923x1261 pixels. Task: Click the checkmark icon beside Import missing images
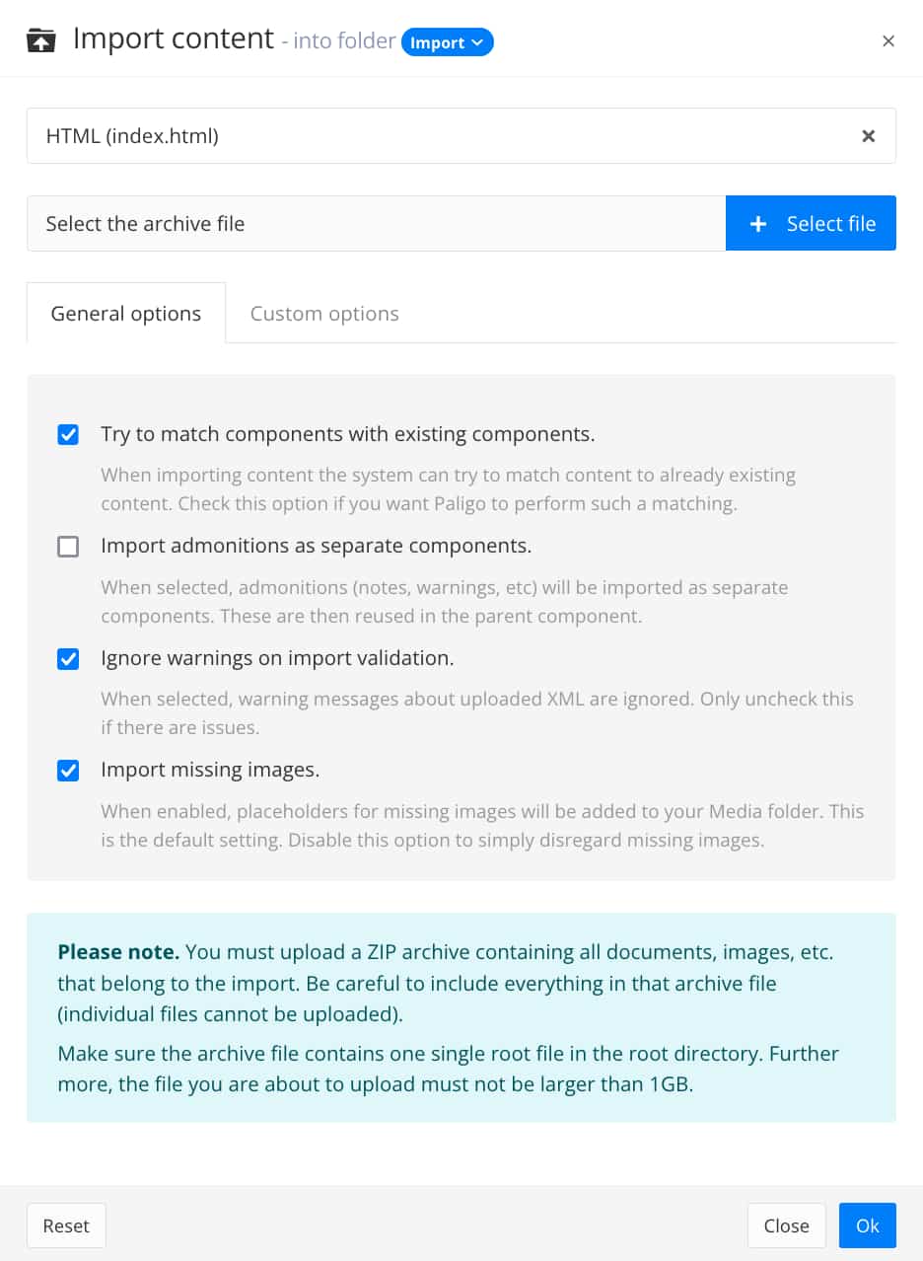pyautogui.click(x=67, y=770)
